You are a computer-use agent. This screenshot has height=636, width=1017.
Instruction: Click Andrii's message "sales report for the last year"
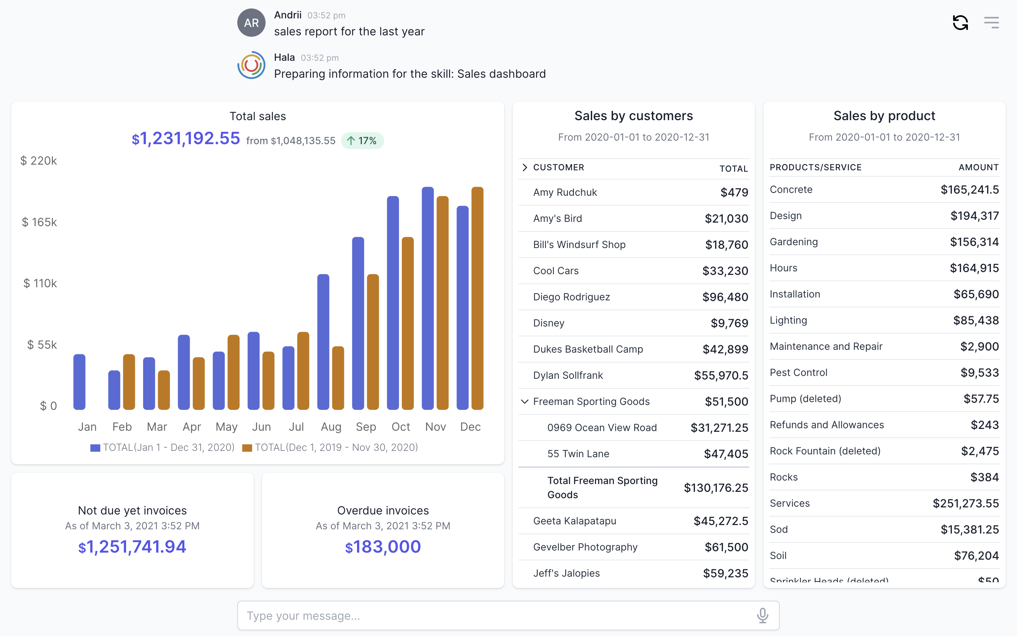[349, 31]
